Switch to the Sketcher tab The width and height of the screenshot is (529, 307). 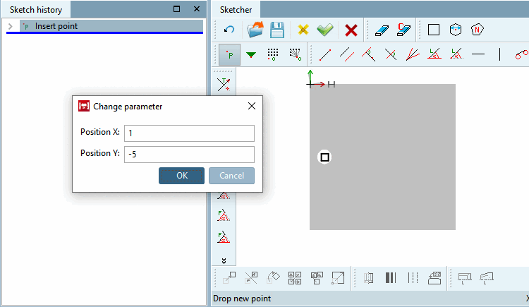(x=236, y=10)
